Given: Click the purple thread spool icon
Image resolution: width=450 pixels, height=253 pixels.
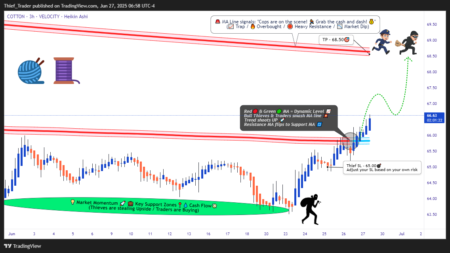Looking at the screenshot, I should coord(66,70).
